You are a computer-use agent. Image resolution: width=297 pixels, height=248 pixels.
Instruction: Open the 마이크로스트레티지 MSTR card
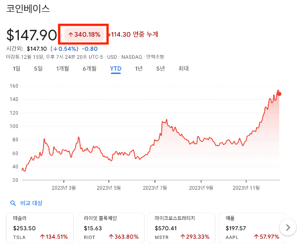tap(182, 228)
